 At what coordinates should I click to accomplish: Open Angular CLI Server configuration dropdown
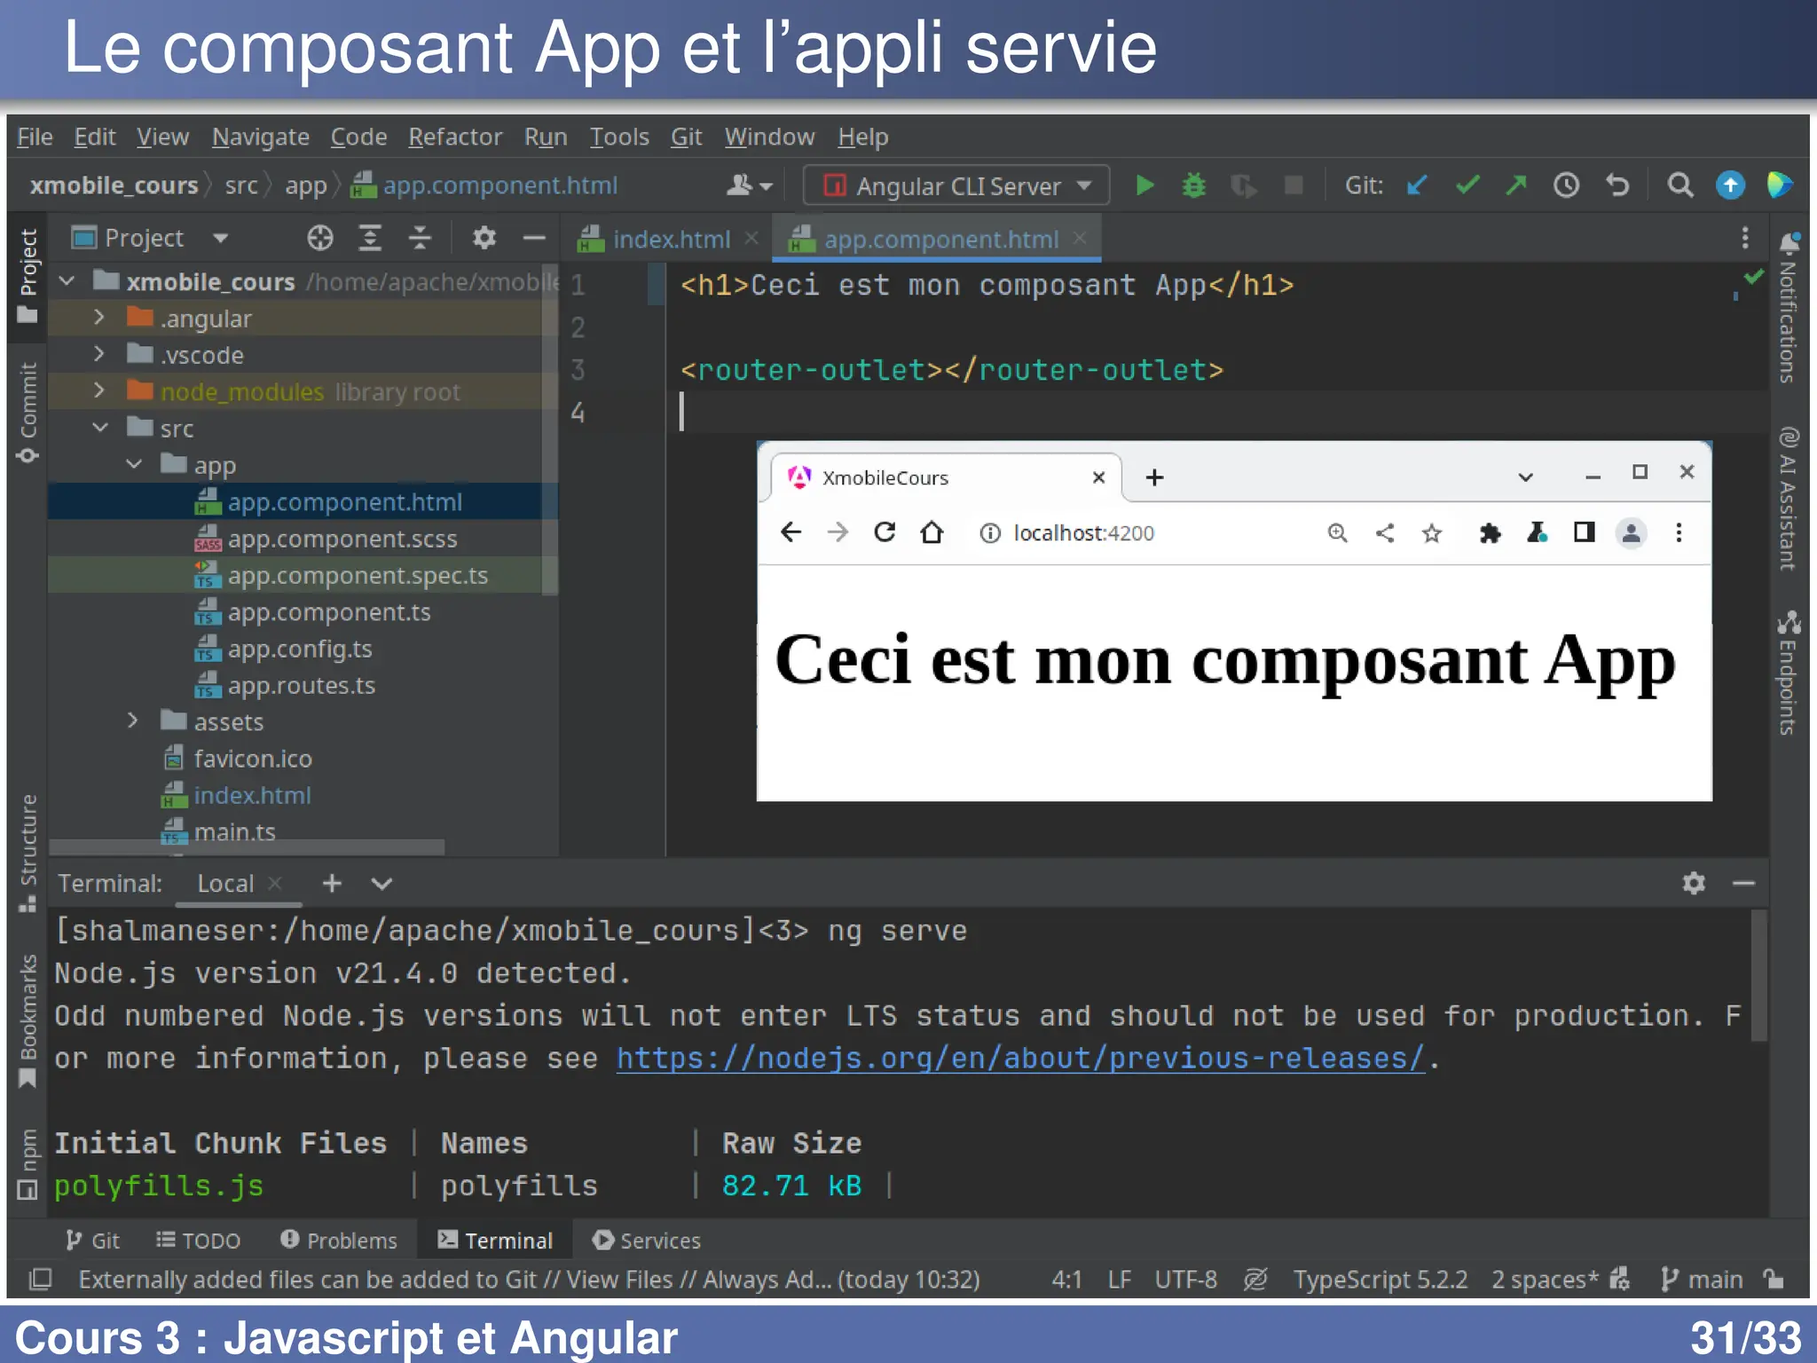pos(956,185)
